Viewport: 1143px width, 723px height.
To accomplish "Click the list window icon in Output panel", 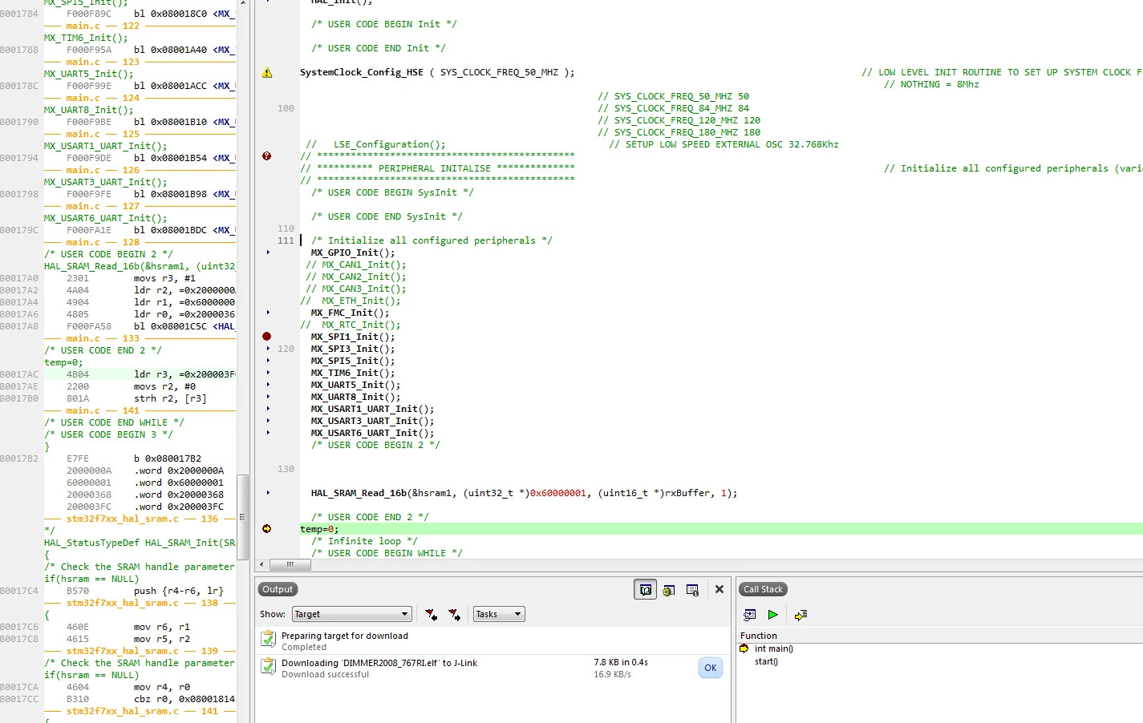I will click(692, 590).
